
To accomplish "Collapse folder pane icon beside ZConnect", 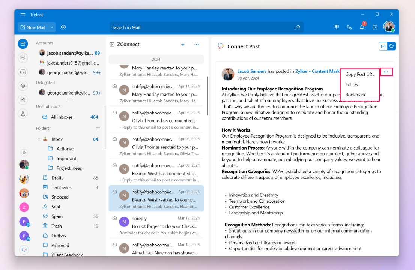I will [x=112, y=44].
